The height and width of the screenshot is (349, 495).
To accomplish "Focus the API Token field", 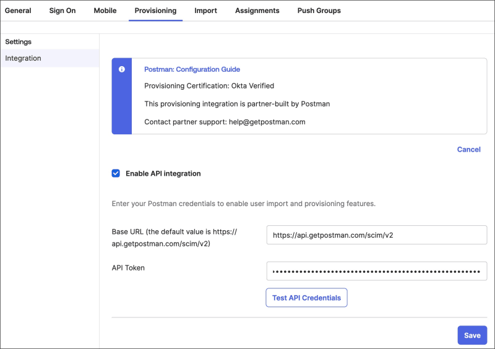I will 377,271.
